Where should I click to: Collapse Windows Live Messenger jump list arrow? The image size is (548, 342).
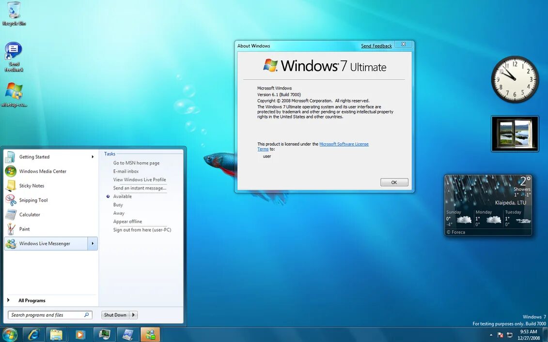coord(93,244)
